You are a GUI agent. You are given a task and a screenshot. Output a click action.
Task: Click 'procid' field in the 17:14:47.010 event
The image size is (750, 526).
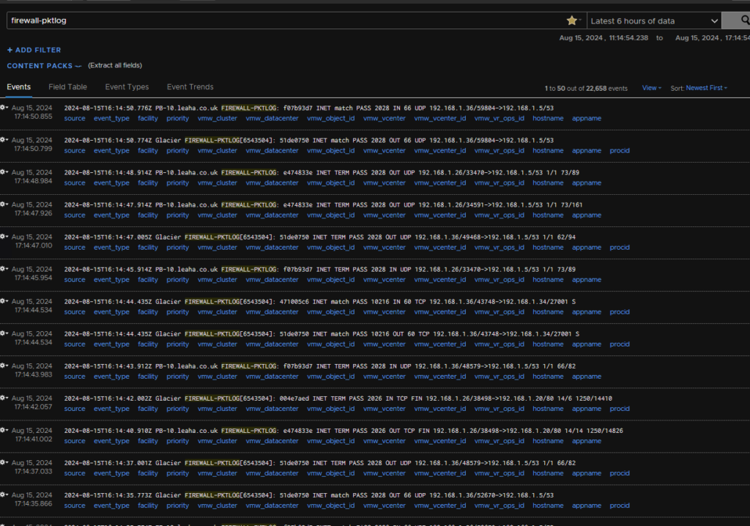click(x=620, y=248)
